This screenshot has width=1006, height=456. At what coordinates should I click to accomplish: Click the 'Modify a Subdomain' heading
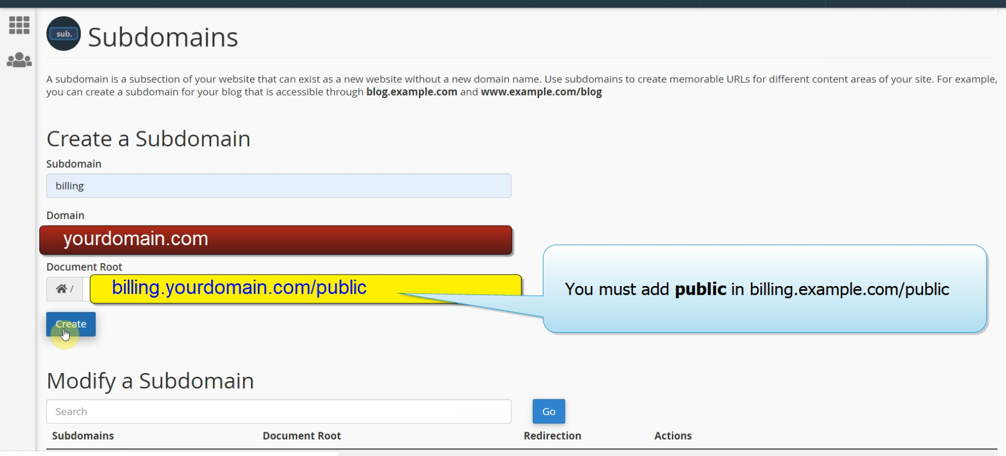pyautogui.click(x=150, y=381)
